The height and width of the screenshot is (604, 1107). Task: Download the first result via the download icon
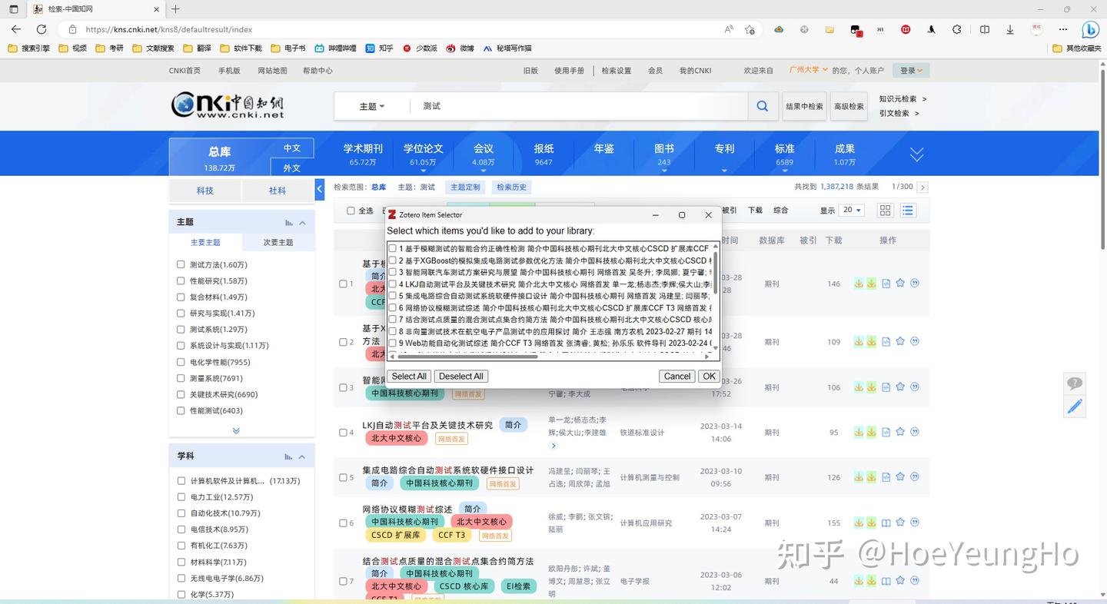[x=859, y=283]
